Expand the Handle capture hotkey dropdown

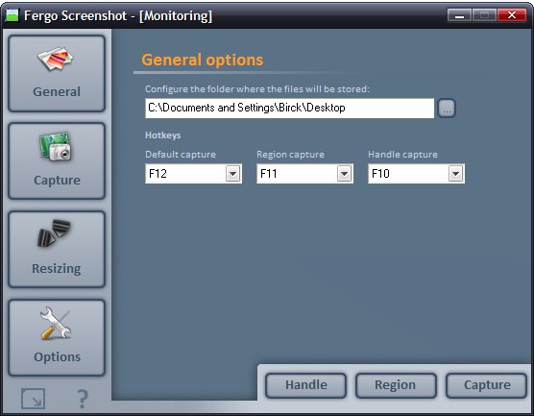click(455, 174)
